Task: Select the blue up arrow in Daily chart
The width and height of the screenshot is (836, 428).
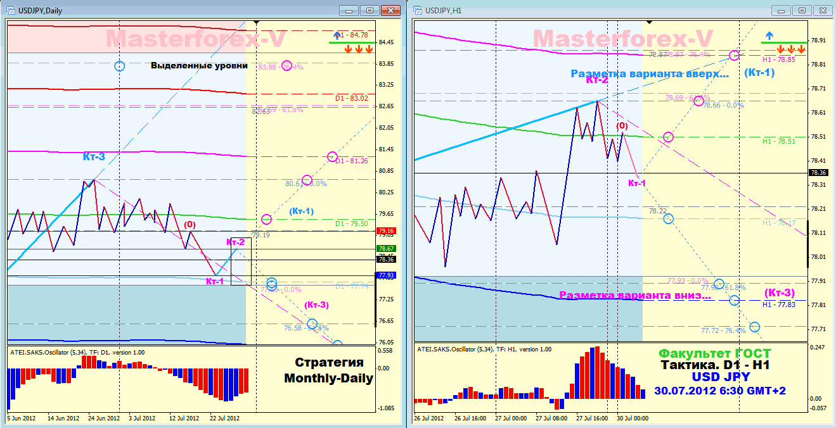Action: [x=337, y=35]
